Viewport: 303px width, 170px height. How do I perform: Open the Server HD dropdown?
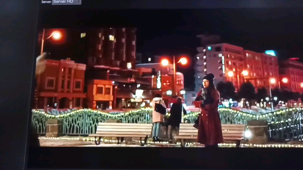(x=66, y=2)
